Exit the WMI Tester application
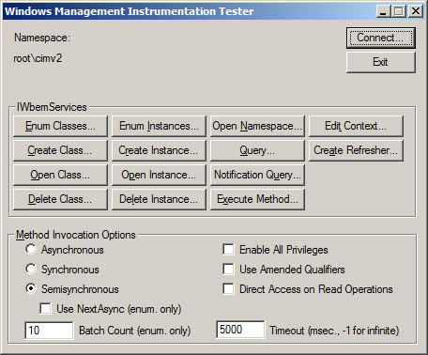This screenshot has height=355, width=428. [381, 62]
